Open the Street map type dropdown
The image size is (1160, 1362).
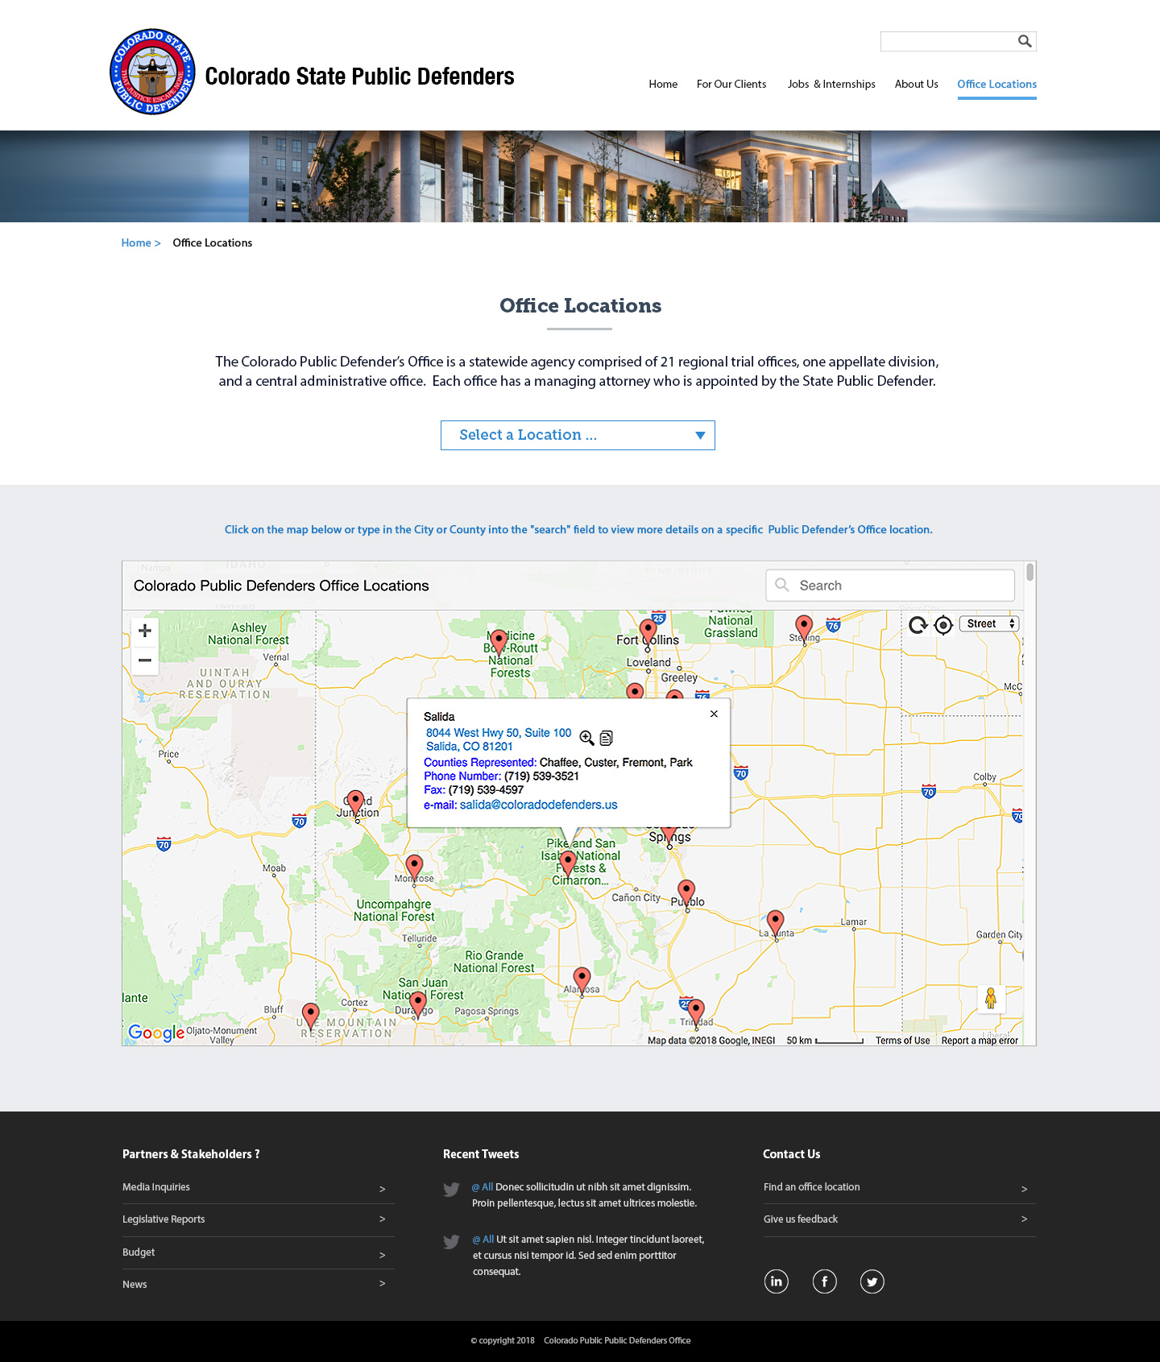click(990, 624)
